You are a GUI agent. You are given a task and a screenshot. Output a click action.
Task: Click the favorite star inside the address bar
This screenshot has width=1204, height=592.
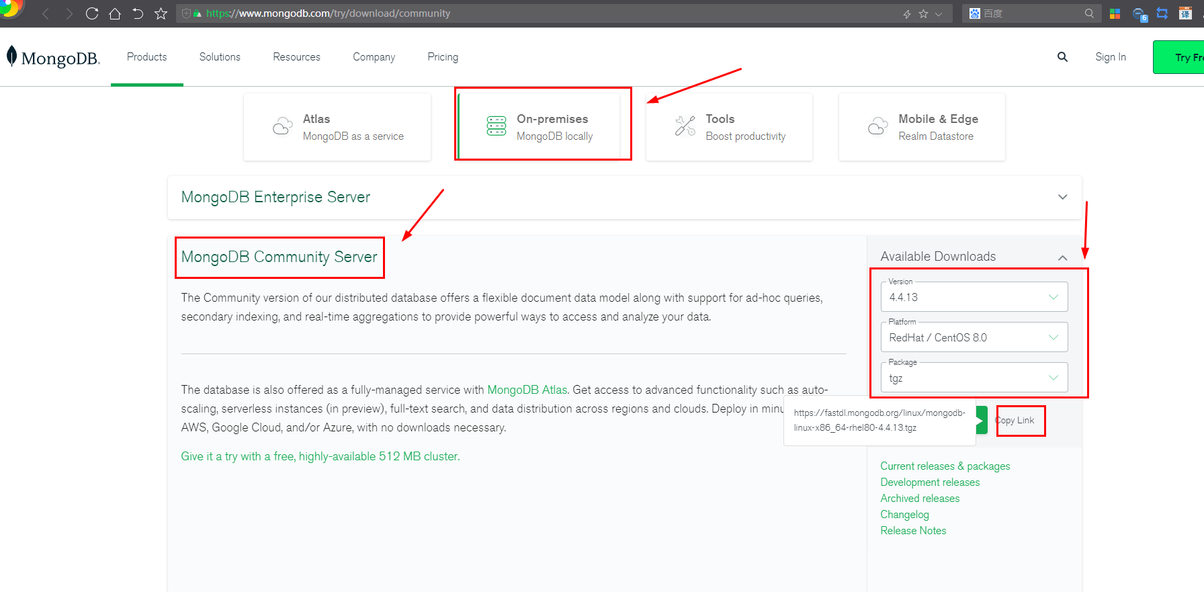pyautogui.click(x=923, y=13)
